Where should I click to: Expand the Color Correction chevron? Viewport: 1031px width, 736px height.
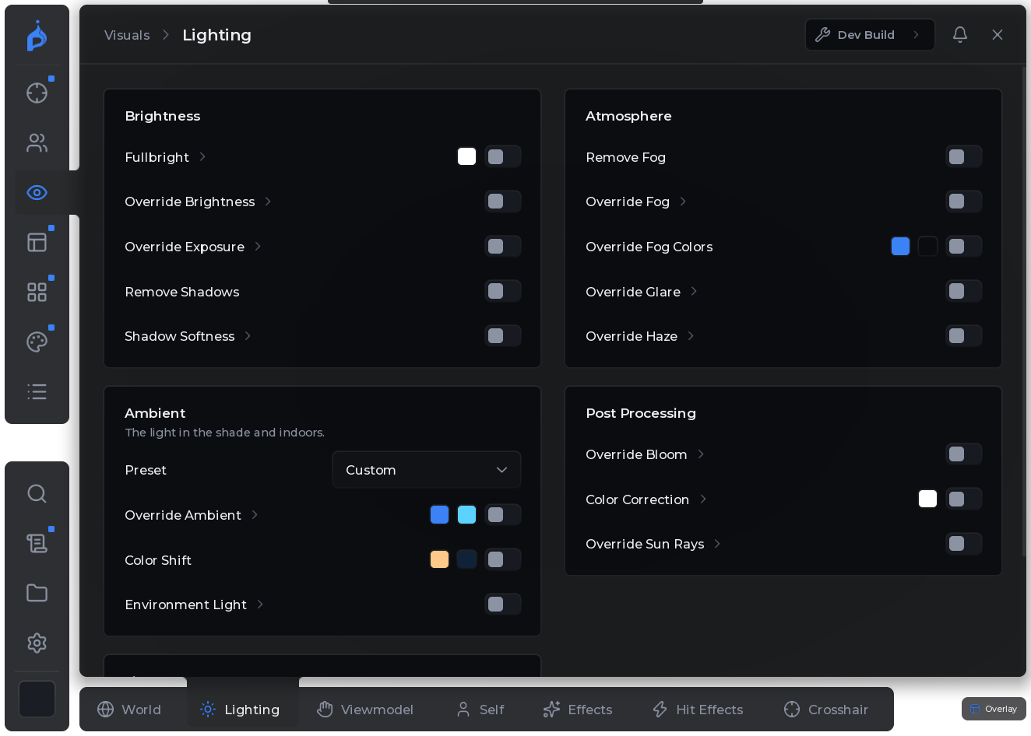[702, 499]
